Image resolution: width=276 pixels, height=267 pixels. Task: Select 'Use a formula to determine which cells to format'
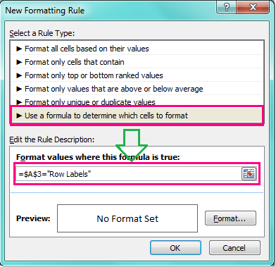(x=137, y=116)
